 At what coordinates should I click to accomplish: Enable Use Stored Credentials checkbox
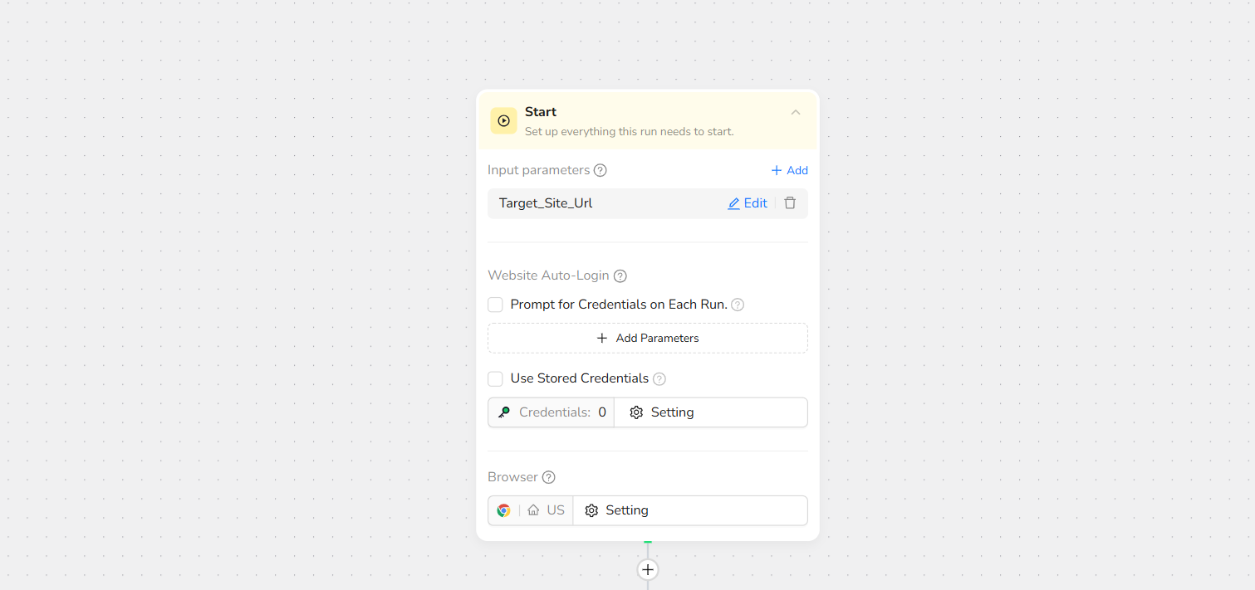pos(496,378)
